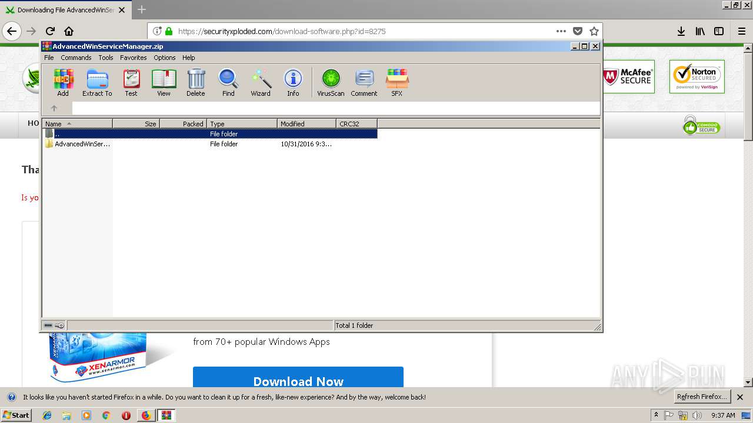Screen dimensions: 753x423
Task: Select the Downloading File AdvancedWinSer tab
Action: 65,10
